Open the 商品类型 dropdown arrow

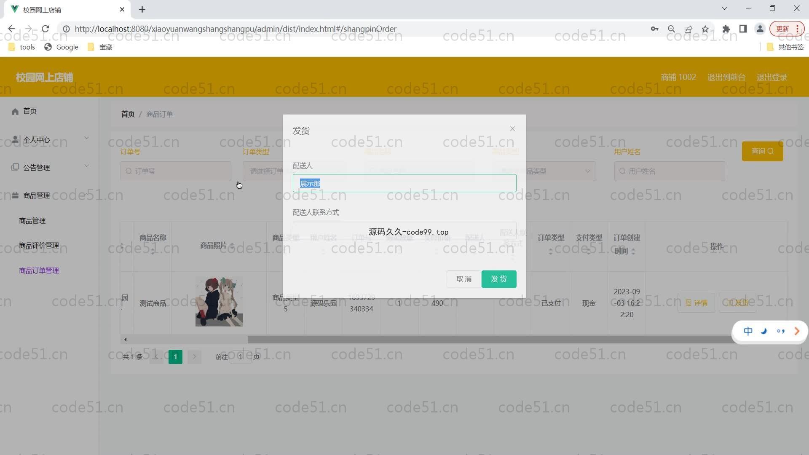[x=587, y=171]
